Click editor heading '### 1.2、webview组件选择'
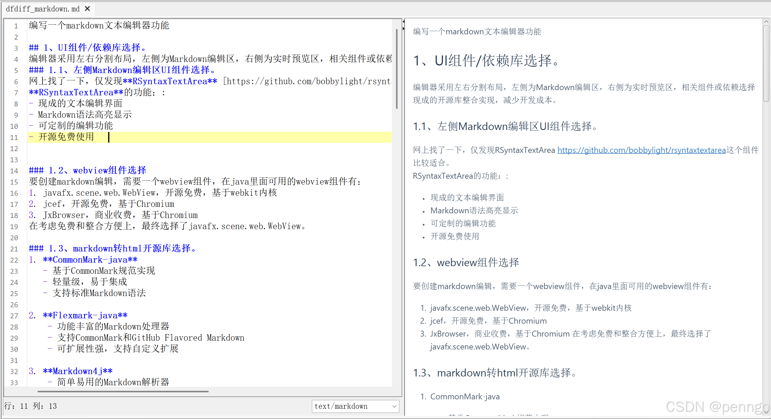This screenshot has height=419, width=771. click(88, 170)
